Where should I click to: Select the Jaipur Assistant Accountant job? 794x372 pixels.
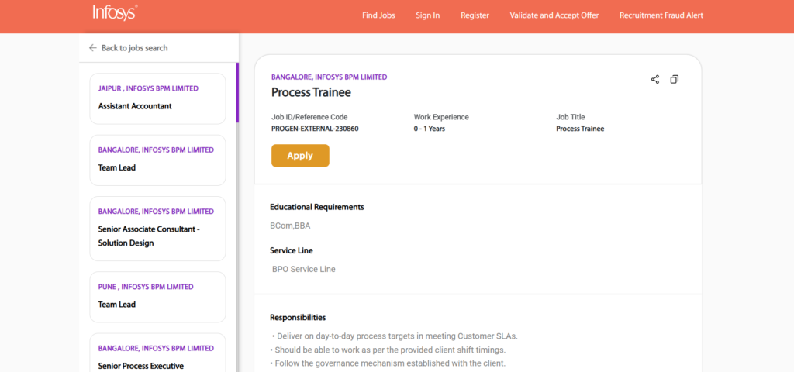point(157,98)
